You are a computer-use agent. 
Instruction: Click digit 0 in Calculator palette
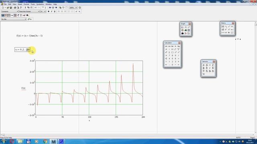click(172, 65)
